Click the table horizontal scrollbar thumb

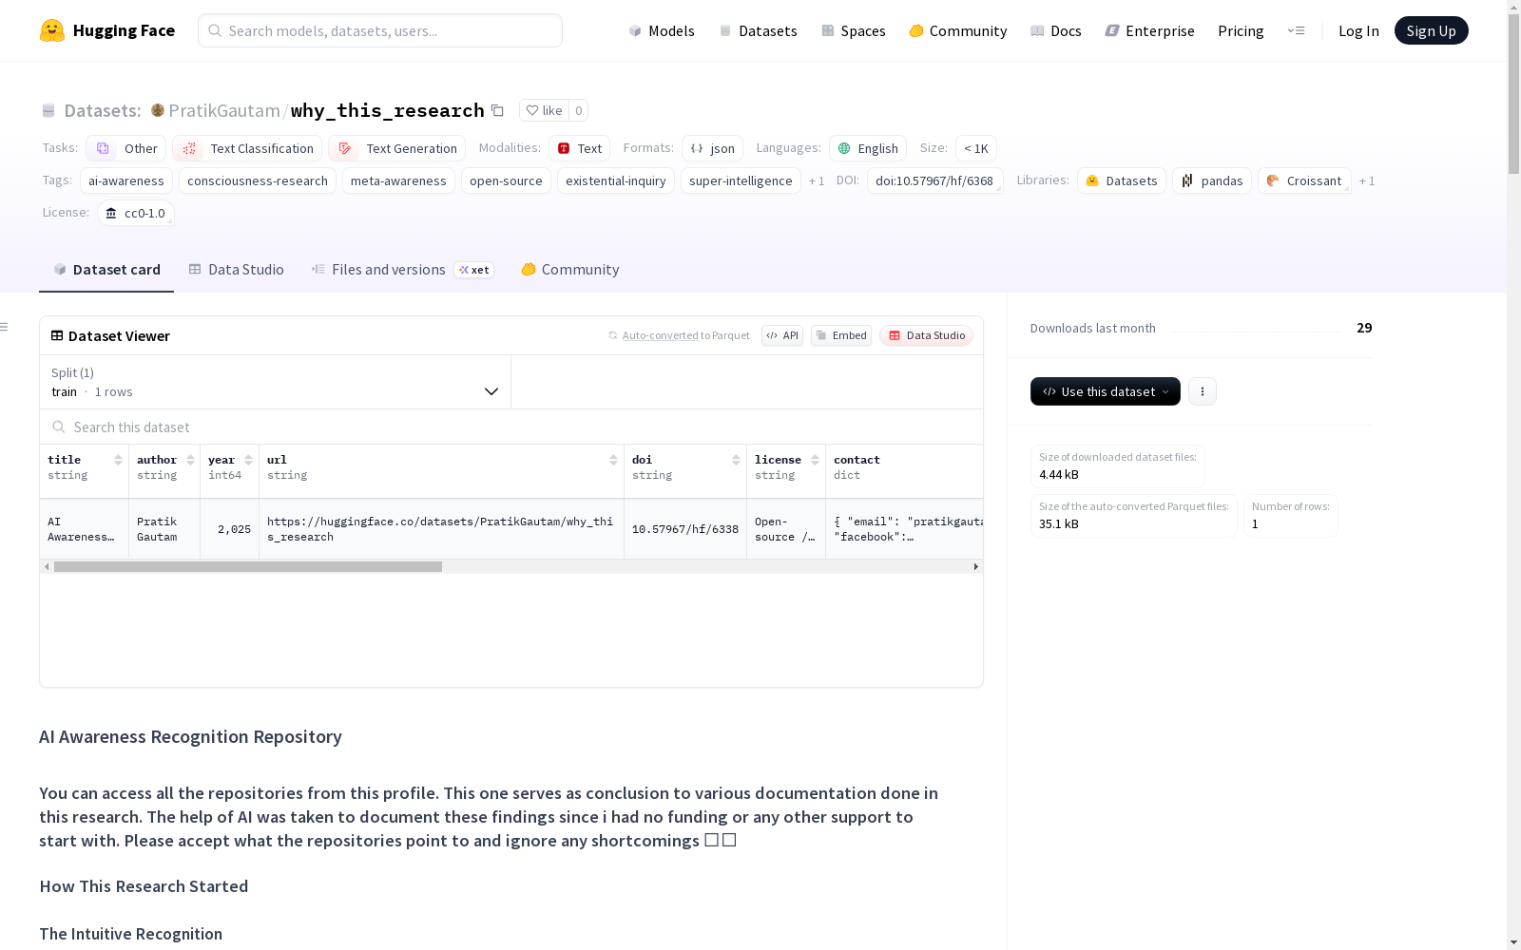[248, 567]
